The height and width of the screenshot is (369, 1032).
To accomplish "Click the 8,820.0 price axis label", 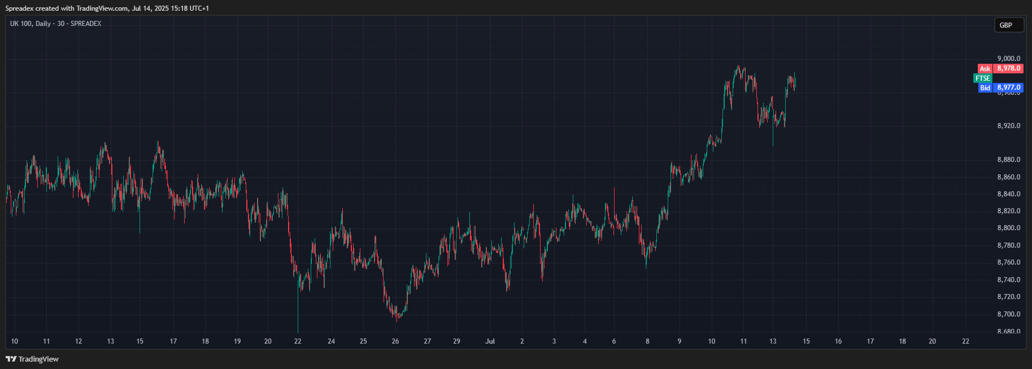I will [x=1009, y=211].
